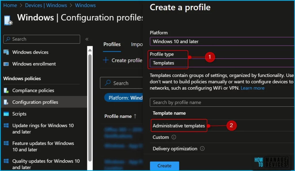
Task: Go to Devices | Windows breadcrumb link
Action: tap(46, 5)
